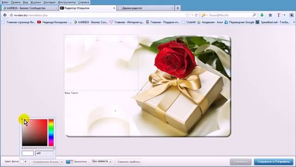Open the Надежда Комарова YouTube bookmark
This screenshot has width=296, height=167.
(x=55, y=22)
